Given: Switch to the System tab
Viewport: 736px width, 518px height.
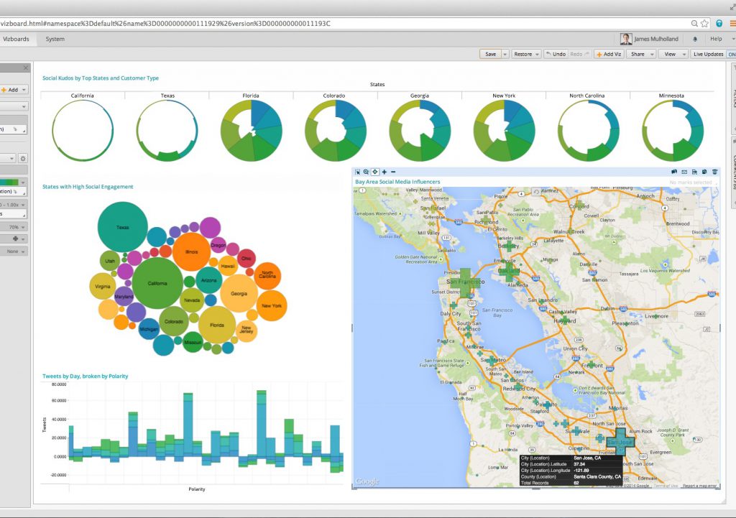Looking at the screenshot, I should [55, 39].
